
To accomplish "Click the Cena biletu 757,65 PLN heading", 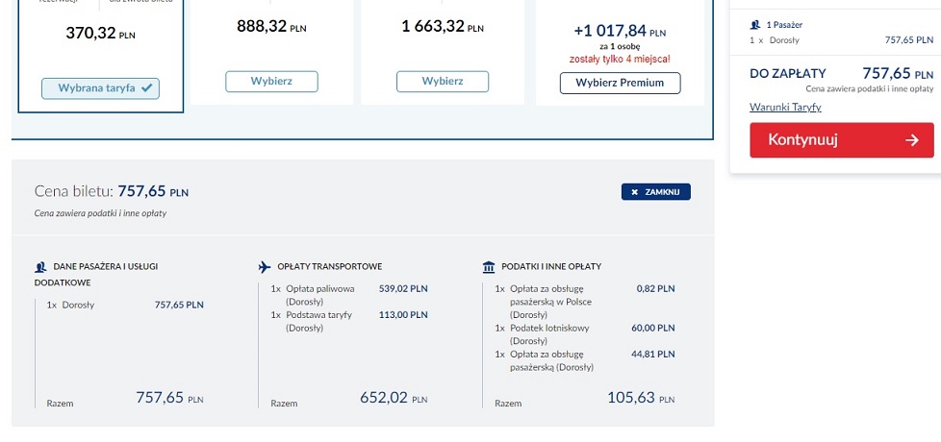I will 112,191.
